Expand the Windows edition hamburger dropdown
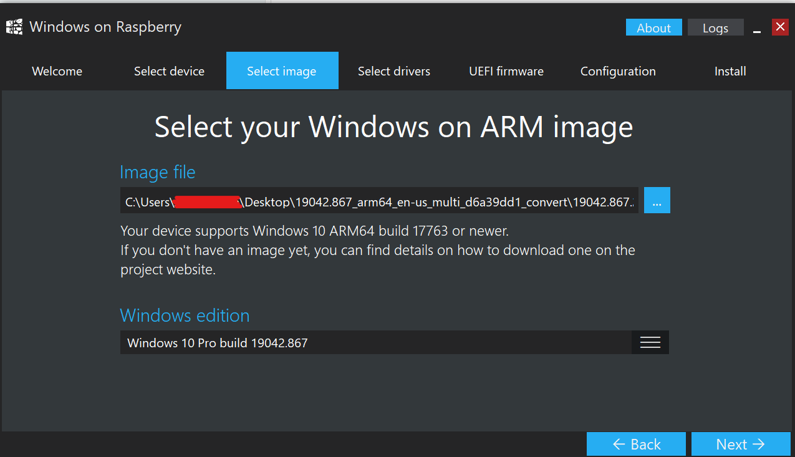 point(650,342)
